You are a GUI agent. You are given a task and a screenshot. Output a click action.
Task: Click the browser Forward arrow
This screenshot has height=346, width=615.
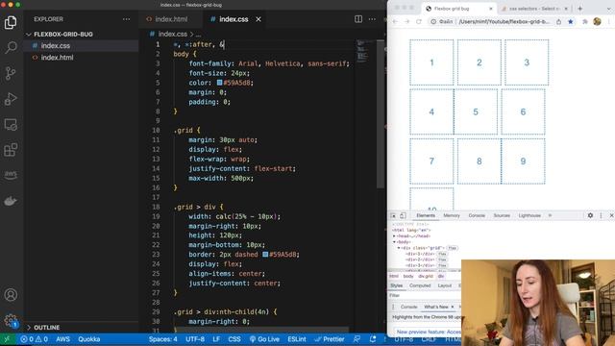tap(406, 21)
